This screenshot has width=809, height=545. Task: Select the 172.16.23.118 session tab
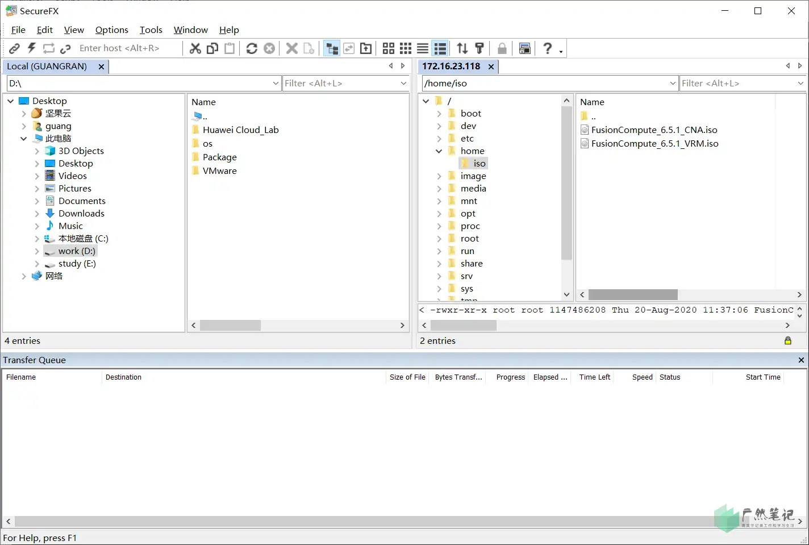[451, 66]
